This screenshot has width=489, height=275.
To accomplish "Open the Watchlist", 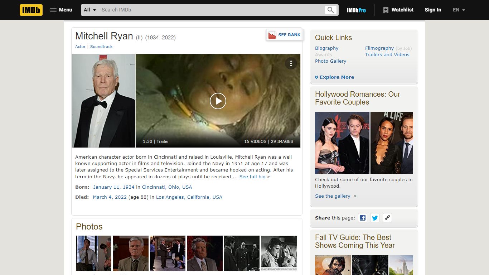I will click(x=398, y=10).
